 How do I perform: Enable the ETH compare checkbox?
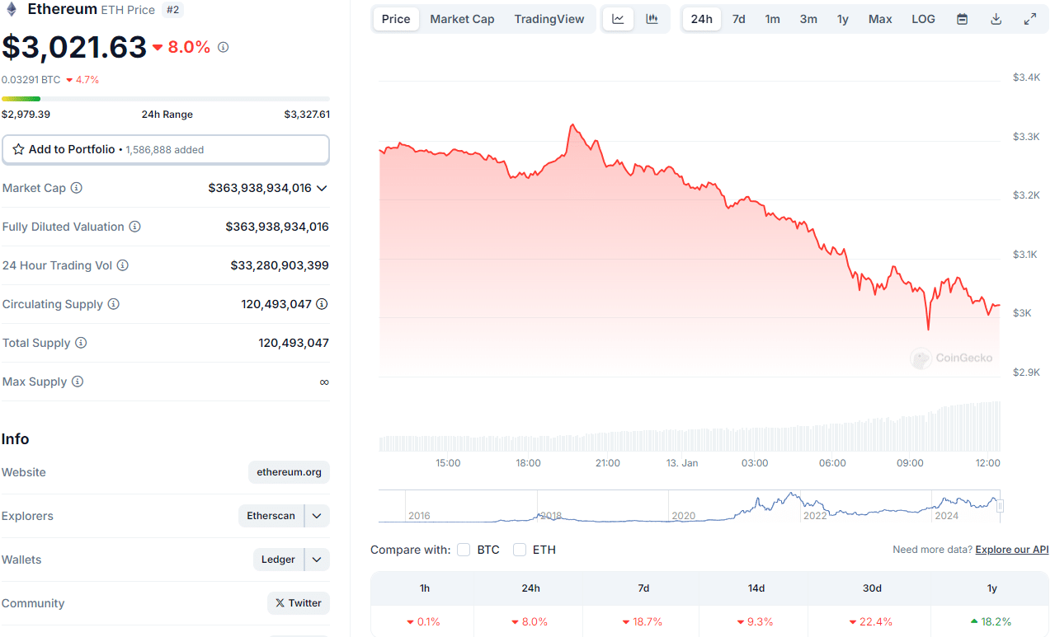point(520,550)
